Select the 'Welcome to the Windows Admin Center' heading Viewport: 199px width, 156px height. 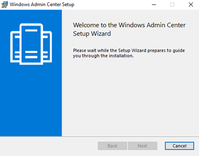129,29
